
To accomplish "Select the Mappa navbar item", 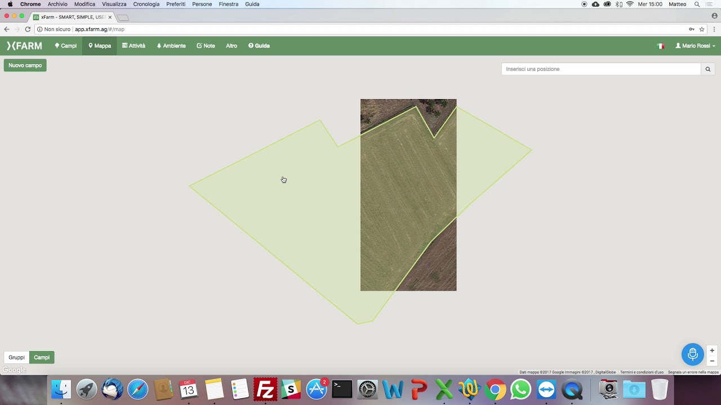I will (x=100, y=46).
